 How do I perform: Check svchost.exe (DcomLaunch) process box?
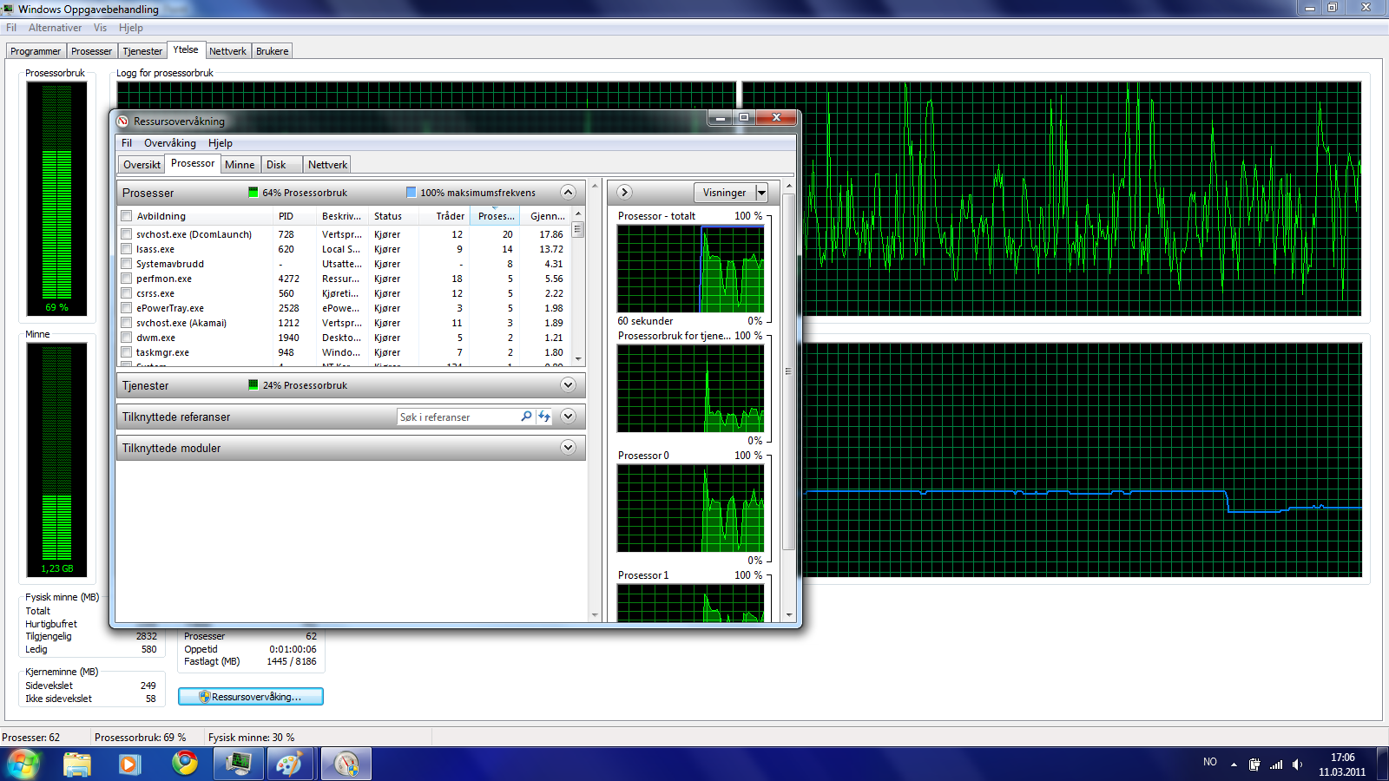127,234
